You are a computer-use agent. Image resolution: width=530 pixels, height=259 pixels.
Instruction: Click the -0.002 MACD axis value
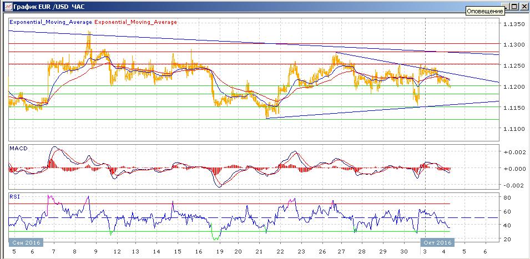click(514, 185)
